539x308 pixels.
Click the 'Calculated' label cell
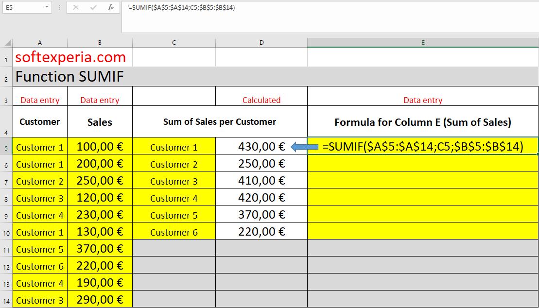coord(261,96)
